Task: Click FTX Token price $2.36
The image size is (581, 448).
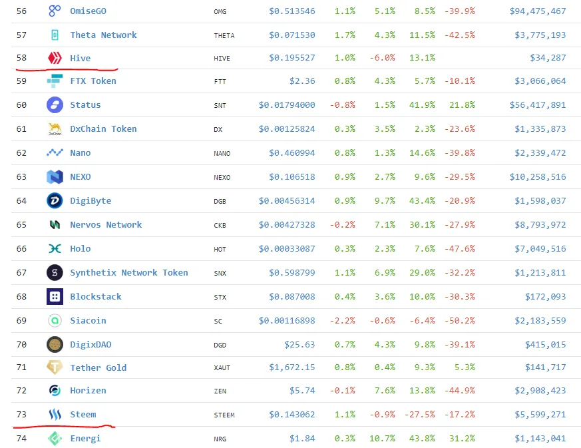Action: tap(302, 81)
